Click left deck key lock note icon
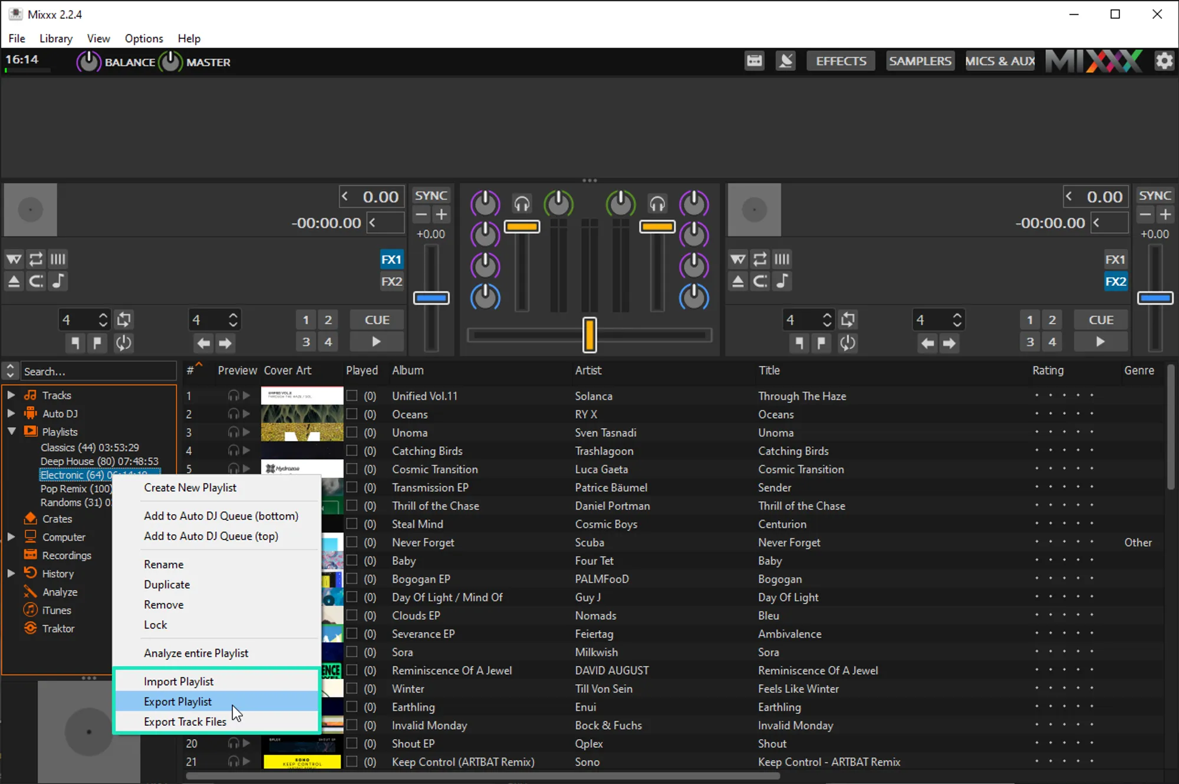1179x784 pixels. tap(58, 282)
